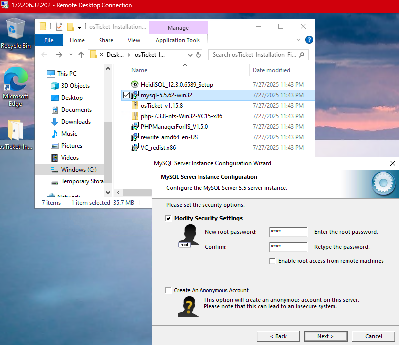
Task: Select Pictures in navigation pane
Action: point(66,146)
